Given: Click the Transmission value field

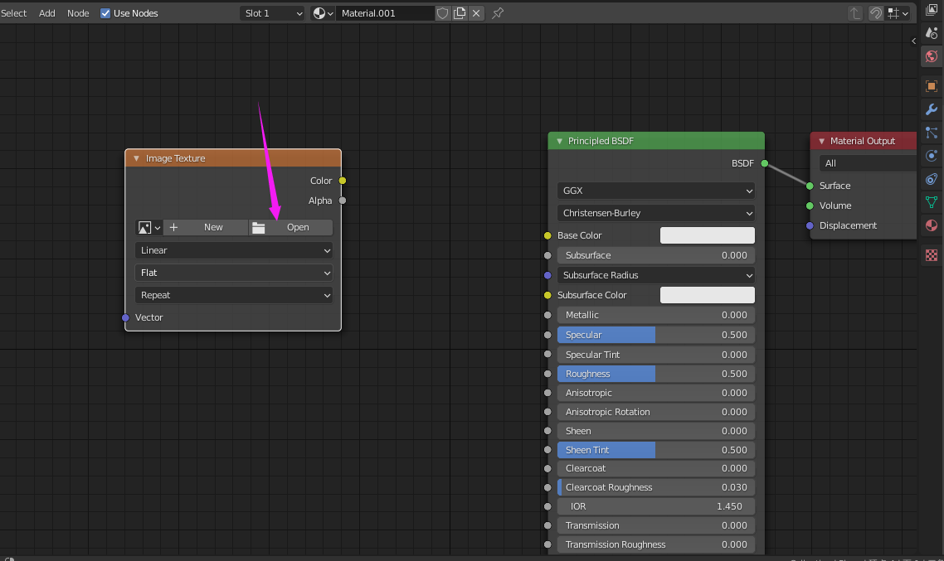Looking at the screenshot, I should tap(656, 525).
